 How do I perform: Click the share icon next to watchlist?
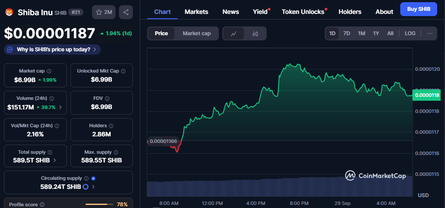[x=126, y=12]
